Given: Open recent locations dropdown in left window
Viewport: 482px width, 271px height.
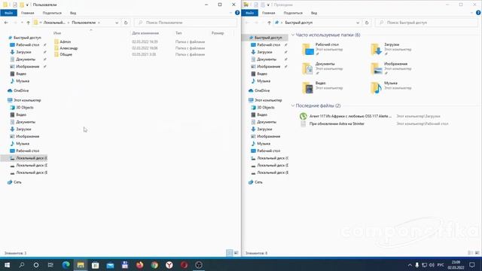Looking at the screenshot, I should [22, 23].
